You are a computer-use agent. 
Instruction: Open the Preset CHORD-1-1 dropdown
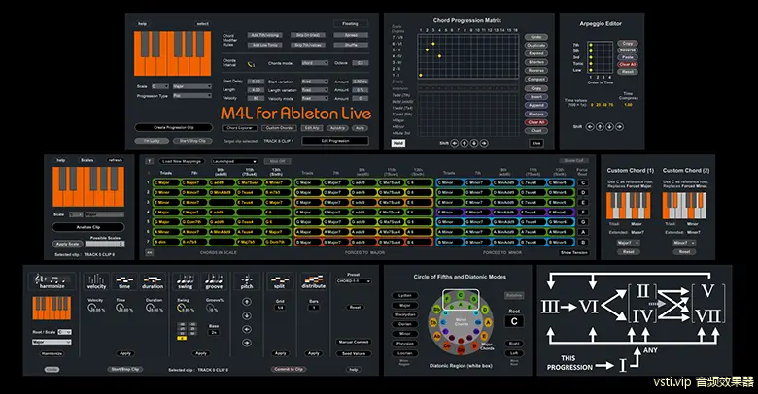pos(354,281)
